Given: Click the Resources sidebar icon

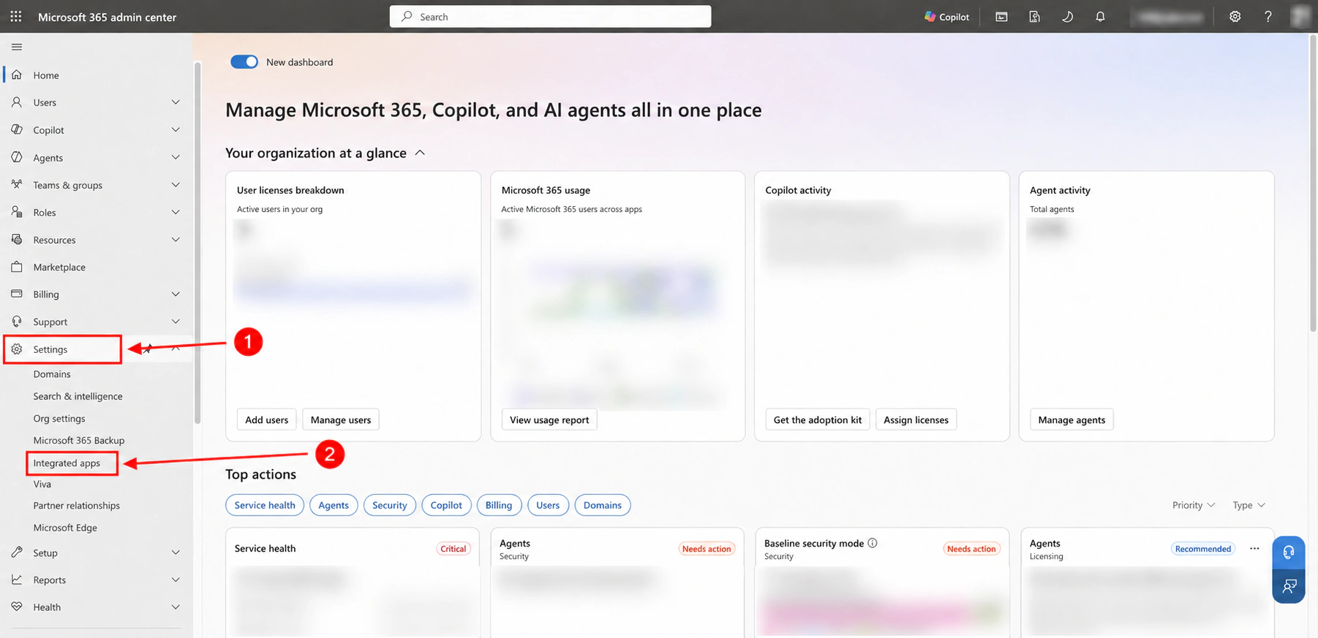Looking at the screenshot, I should 17,239.
